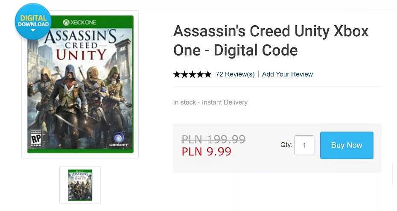Screen dimensions: 397x211
Task: Select the small cover thumbnail below image
Action: 80,185
